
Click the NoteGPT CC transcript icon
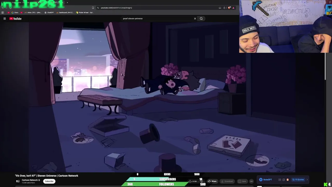[x=280, y=180]
